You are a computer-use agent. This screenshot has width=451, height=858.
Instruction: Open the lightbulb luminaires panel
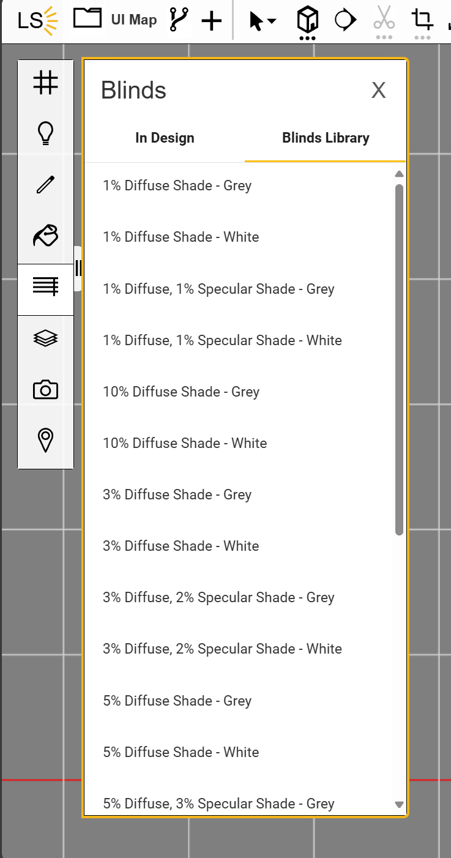tap(46, 133)
